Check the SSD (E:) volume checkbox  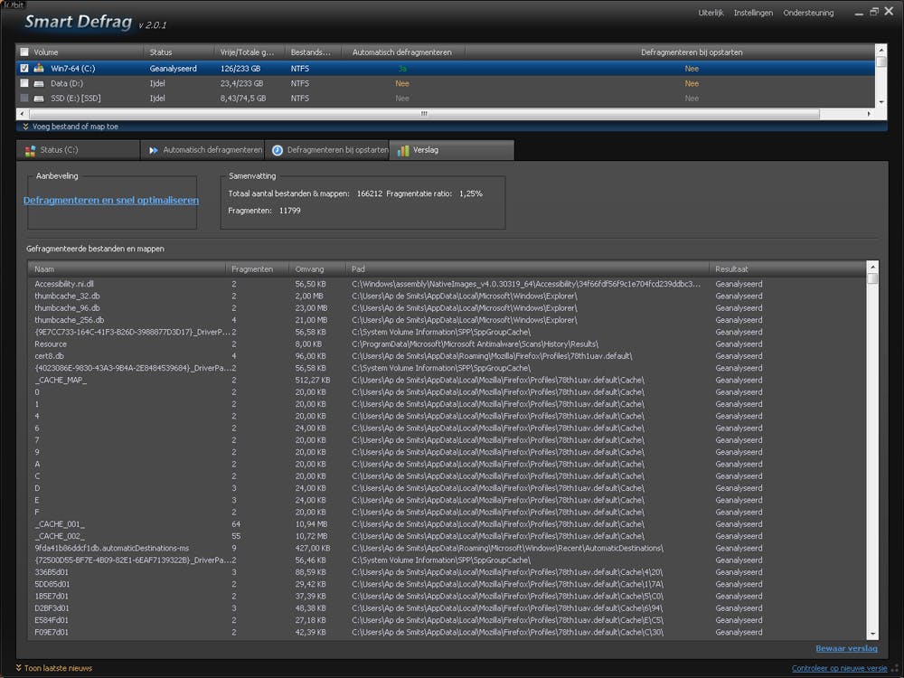tap(24, 98)
